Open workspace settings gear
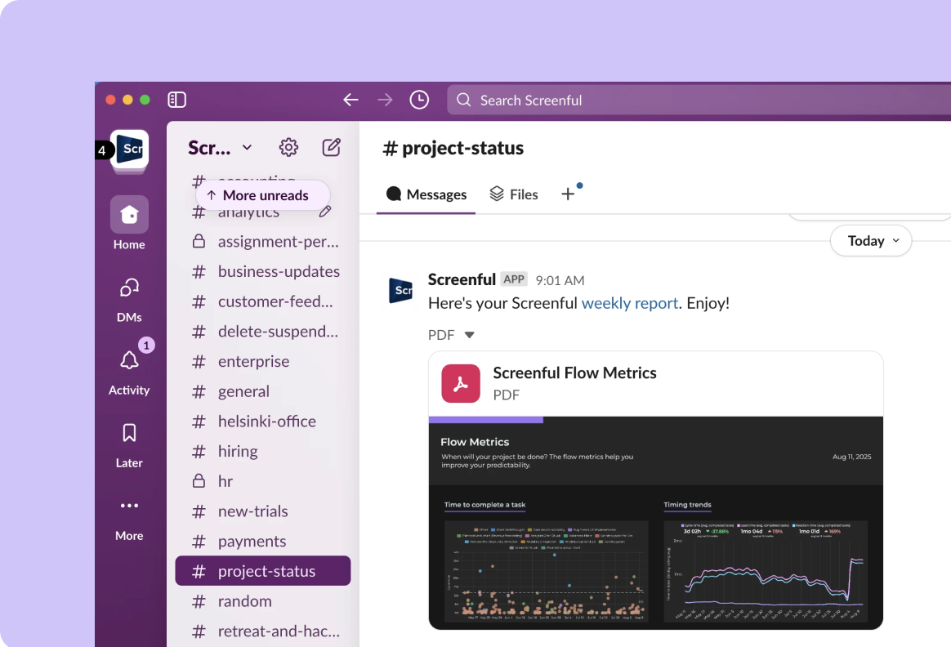The image size is (951, 647). [x=288, y=147]
